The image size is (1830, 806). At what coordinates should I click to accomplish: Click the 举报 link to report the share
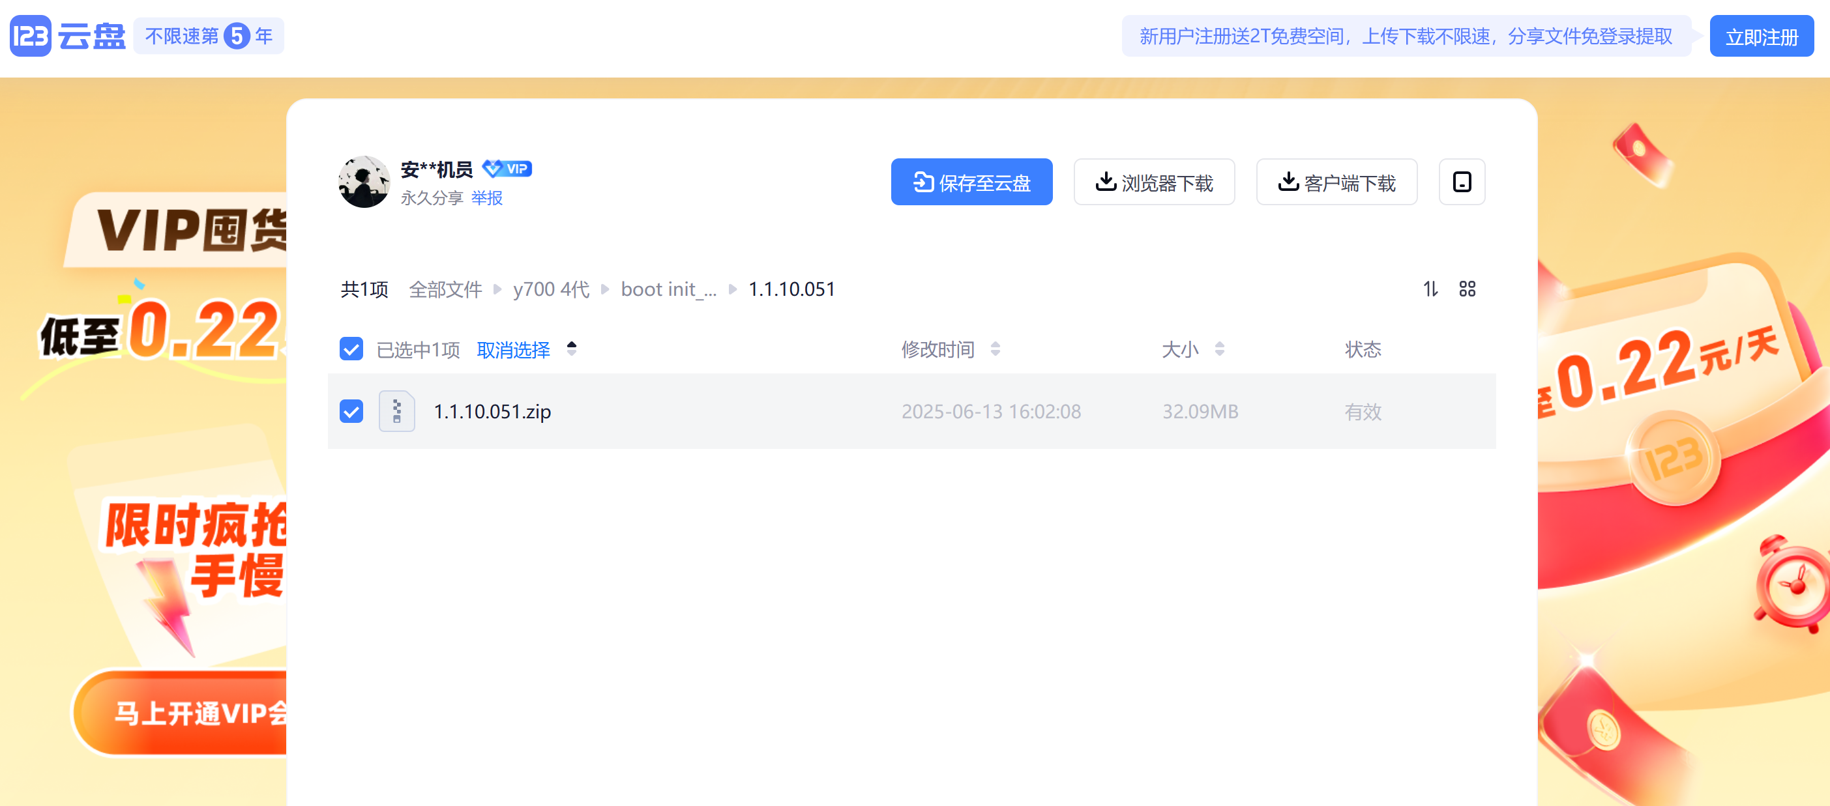point(488,198)
